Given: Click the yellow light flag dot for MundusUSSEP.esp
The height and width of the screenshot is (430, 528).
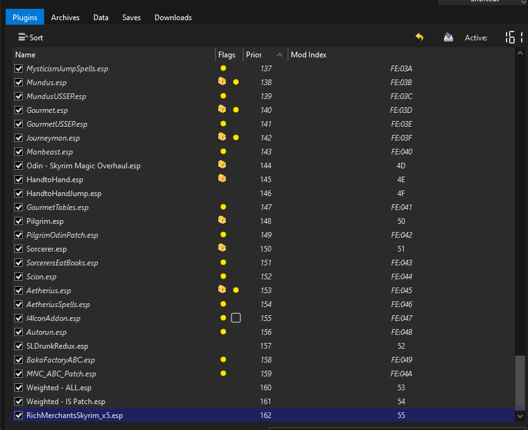Looking at the screenshot, I should tap(223, 96).
